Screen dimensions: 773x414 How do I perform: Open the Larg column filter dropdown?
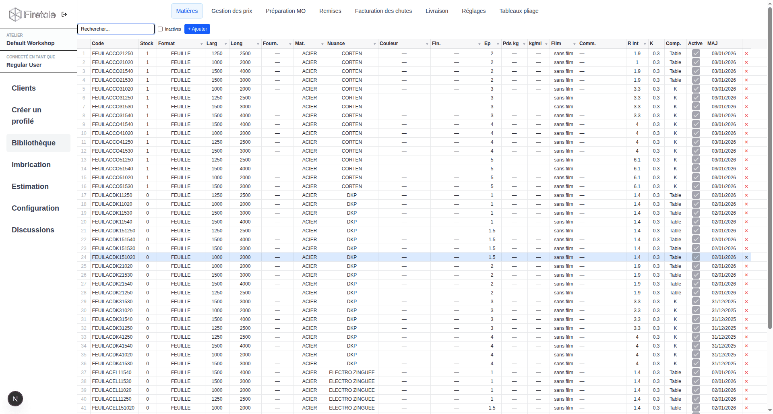226,44
